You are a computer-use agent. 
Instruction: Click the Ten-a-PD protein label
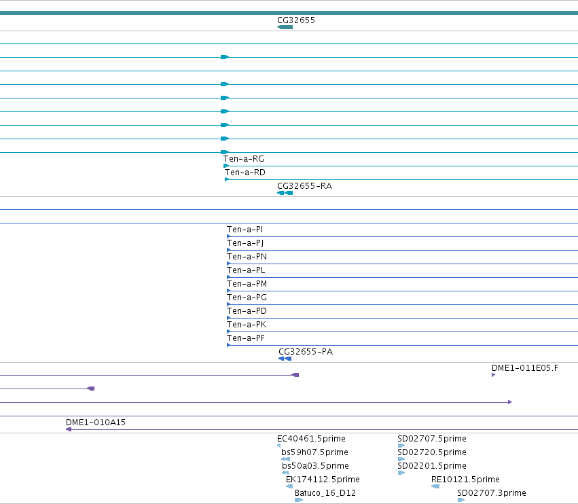247,311
